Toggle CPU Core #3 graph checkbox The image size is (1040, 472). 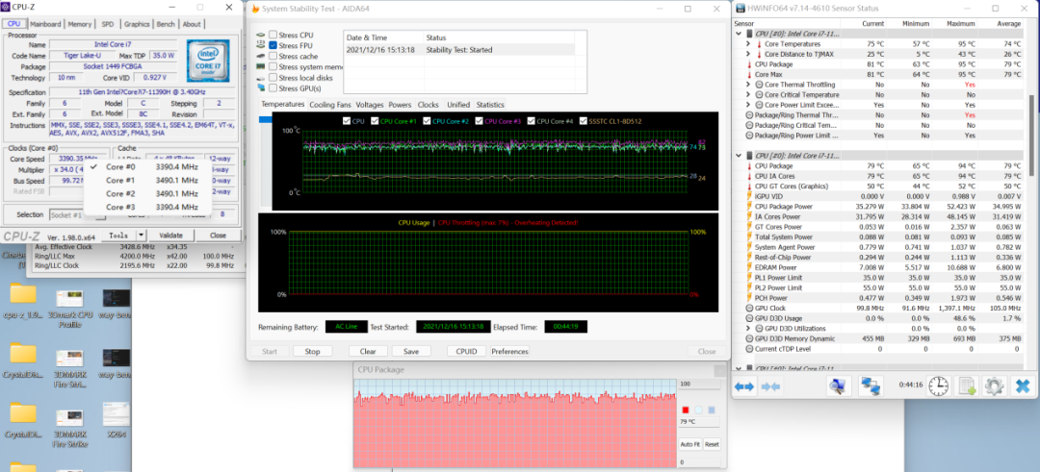[481, 121]
